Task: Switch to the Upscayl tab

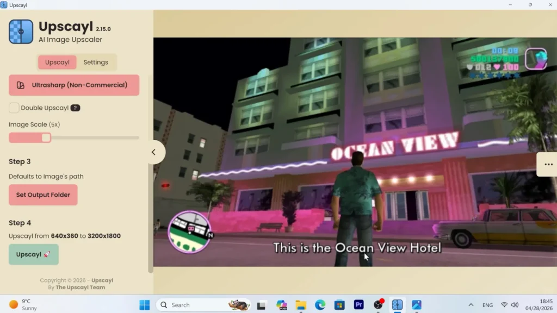Action: pos(57,62)
